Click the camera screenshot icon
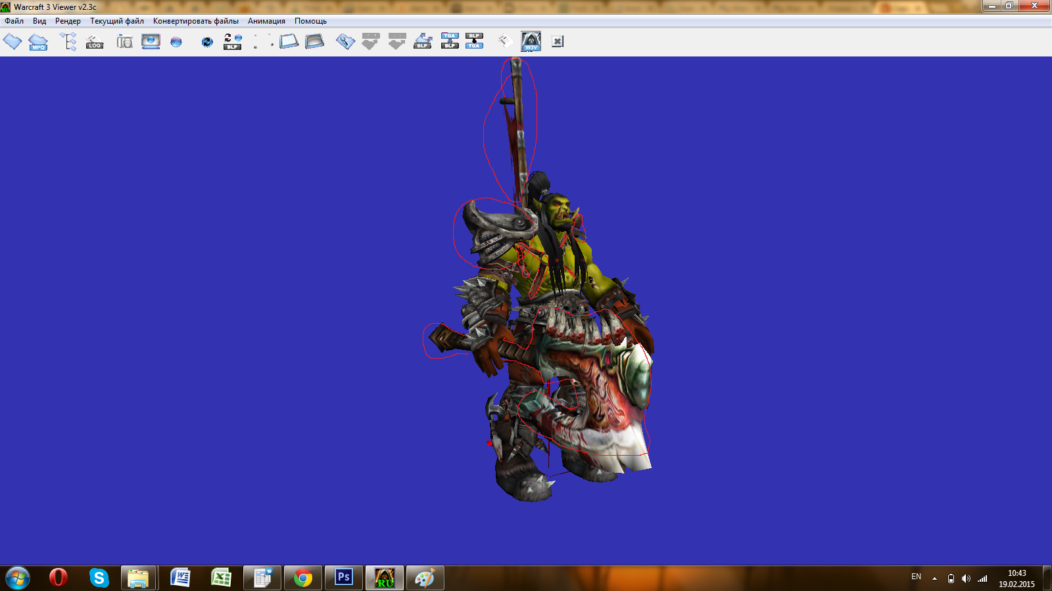 [x=124, y=42]
